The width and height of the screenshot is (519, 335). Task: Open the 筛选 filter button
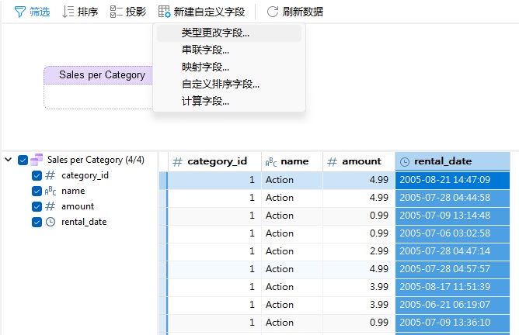[x=32, y=12]
